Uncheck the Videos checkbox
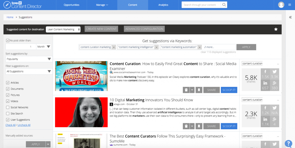This screenshot has height=148, width=295. (x=8, y=101)
